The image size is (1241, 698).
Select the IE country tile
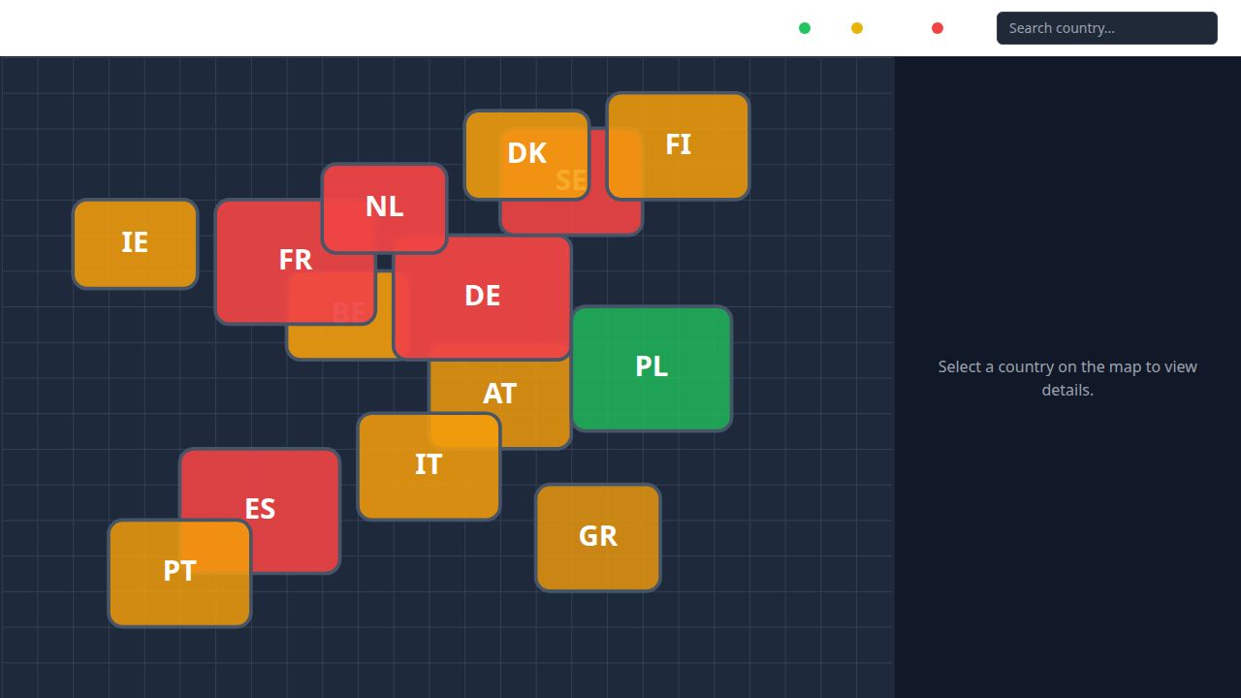coord(135,243)
